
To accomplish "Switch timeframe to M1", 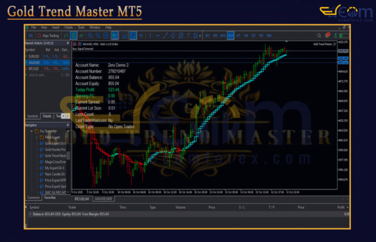I will (207, 36).
